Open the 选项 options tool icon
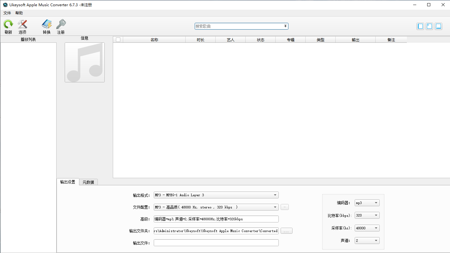 pyautogui.click(x=22, y=25)
